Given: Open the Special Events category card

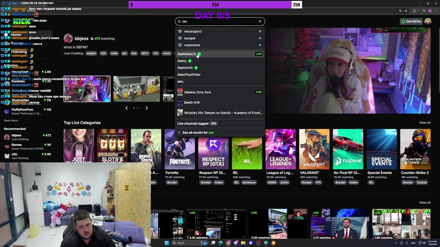Looking at the screenshot, I should point(382,149).
